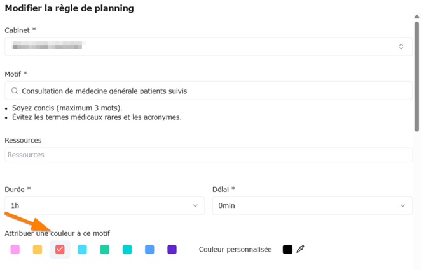This screenshot has width=426, height=270.
Task: Click the vertical scrollbar thumb
Action: pos(416,77)
